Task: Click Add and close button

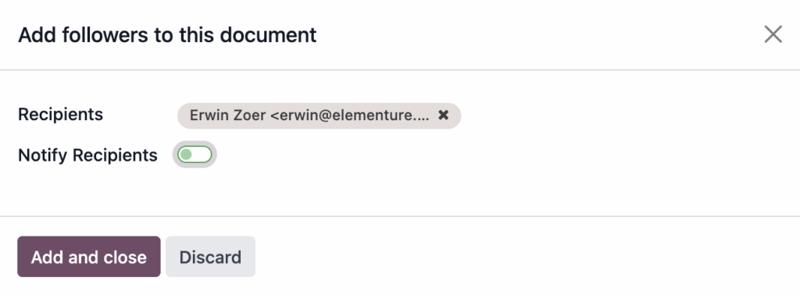Action: coord(89,257)
